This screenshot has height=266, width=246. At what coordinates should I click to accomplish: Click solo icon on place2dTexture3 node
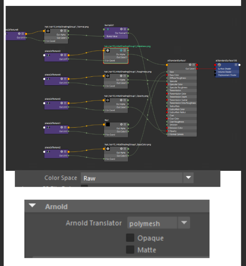click(62, 55)
